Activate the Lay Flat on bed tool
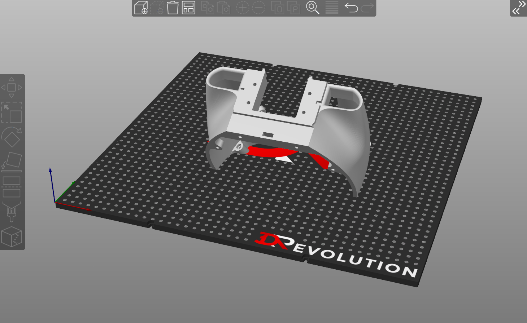The width and height of the screenshot is (527, 323). 12,161
